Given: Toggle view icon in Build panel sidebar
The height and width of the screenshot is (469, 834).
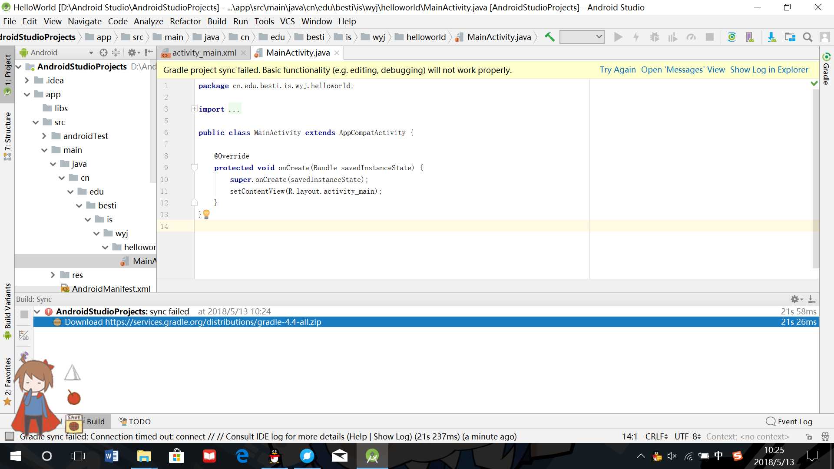Looking at the screenshot, I should tap(24, 335).
